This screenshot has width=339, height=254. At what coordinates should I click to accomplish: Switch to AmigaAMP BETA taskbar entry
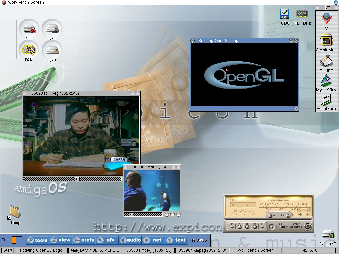point(95,251)
